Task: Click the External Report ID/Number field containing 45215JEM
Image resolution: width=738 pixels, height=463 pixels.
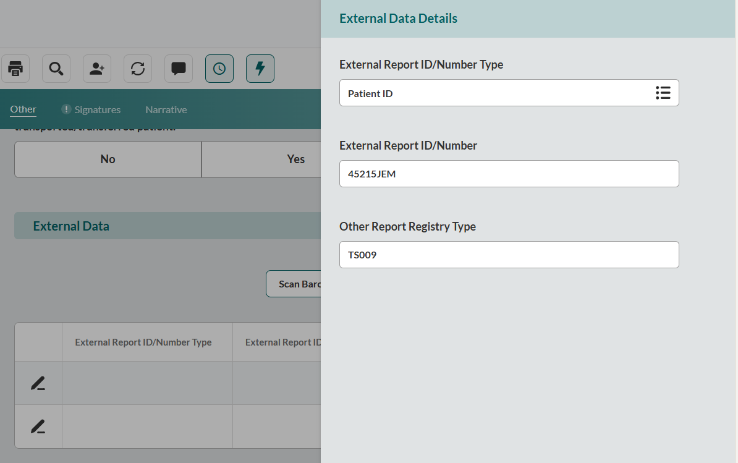Action: (509, 174)
